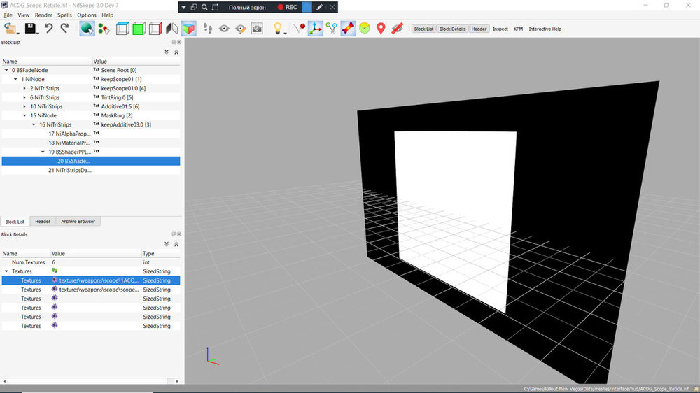Click Block List collapse-all double chevron
Screen dimensions: 700x393
(x=176, y=52)
